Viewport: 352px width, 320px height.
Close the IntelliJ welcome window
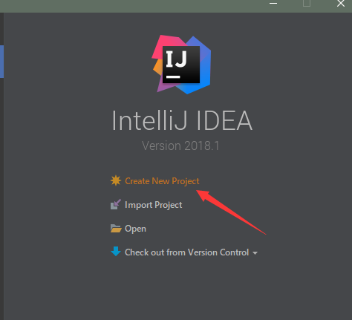click(341, 3)
